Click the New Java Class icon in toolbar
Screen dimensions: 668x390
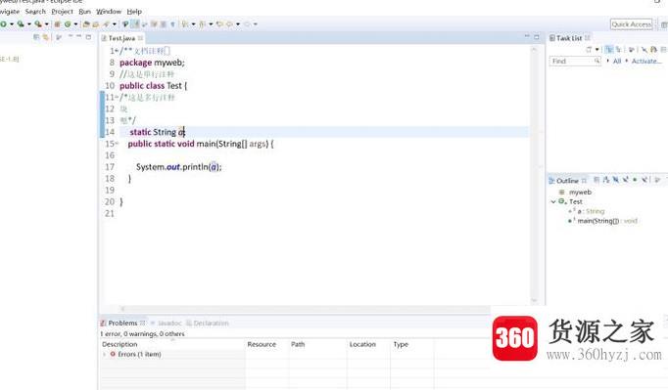pos(68,24)
